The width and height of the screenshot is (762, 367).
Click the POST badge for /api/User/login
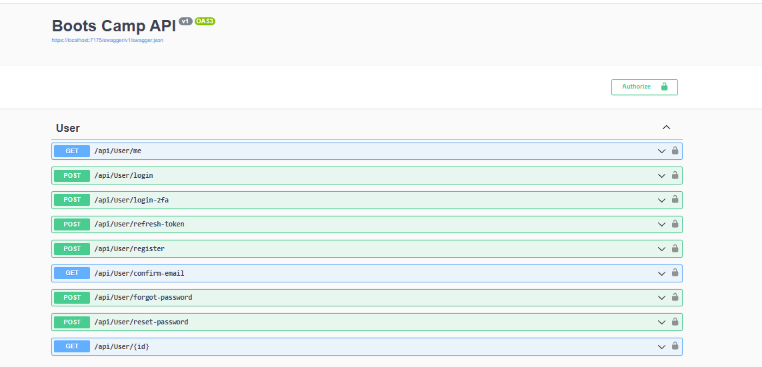tap(72, 176)
